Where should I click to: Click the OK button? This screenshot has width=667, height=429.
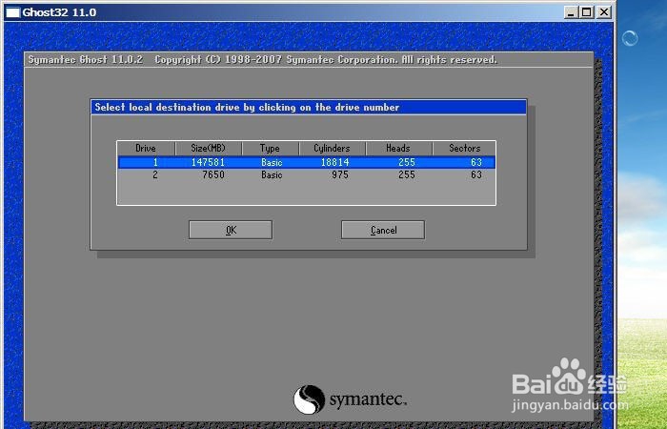tap(231, 230)
